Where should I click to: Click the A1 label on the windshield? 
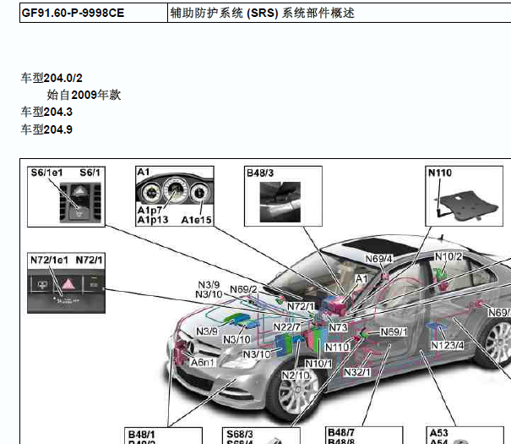[x=362, y=278]
